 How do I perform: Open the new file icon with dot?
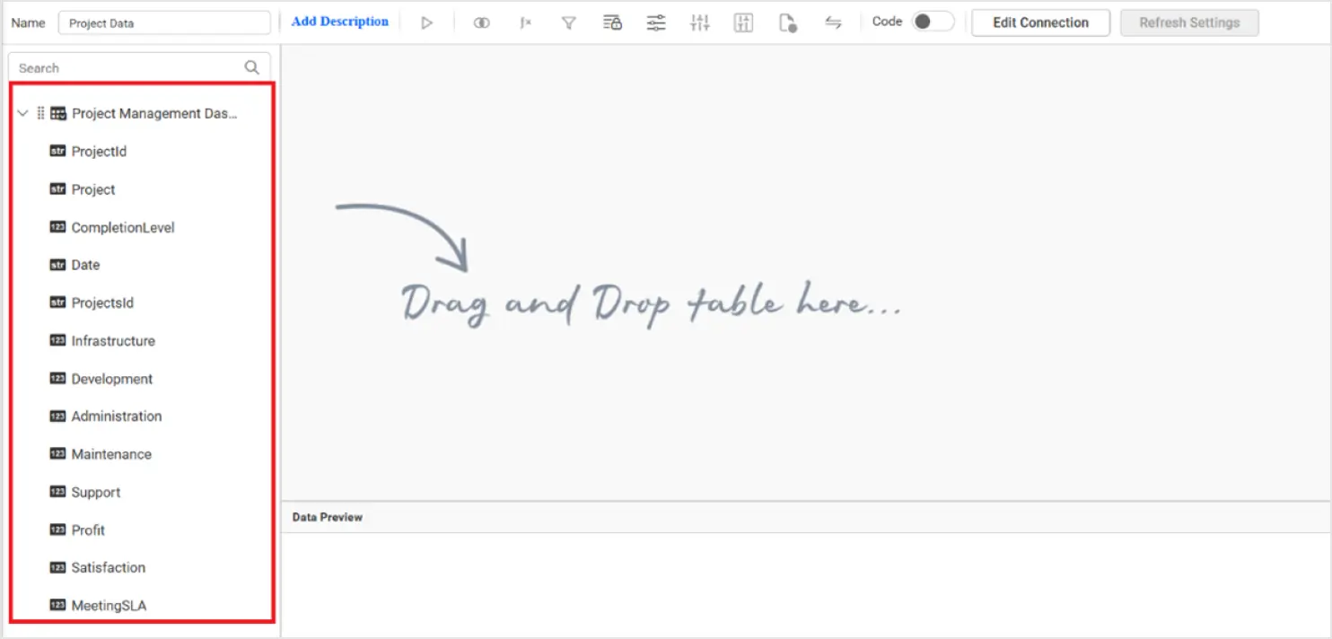(787, 22)
